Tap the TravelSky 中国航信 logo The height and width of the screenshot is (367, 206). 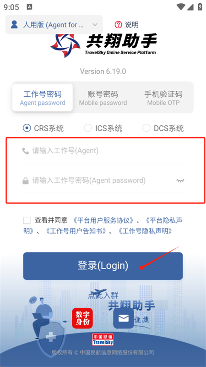tap(103, 339)
